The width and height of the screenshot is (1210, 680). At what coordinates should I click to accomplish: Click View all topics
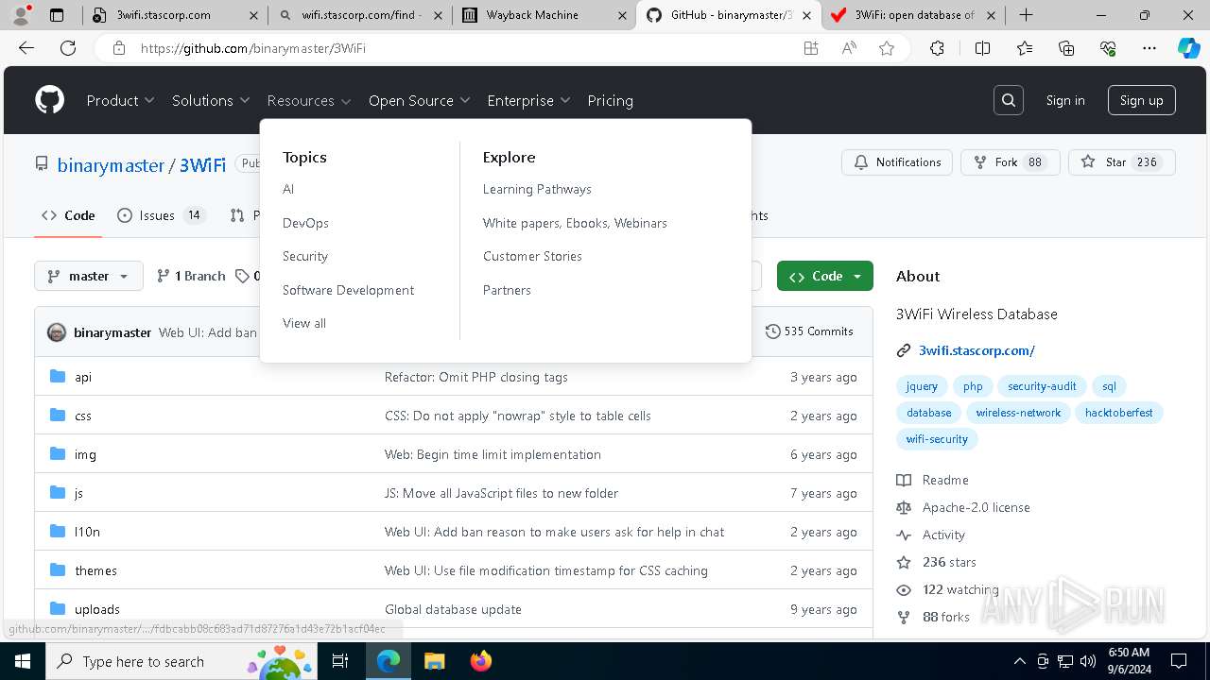point(304,323)
